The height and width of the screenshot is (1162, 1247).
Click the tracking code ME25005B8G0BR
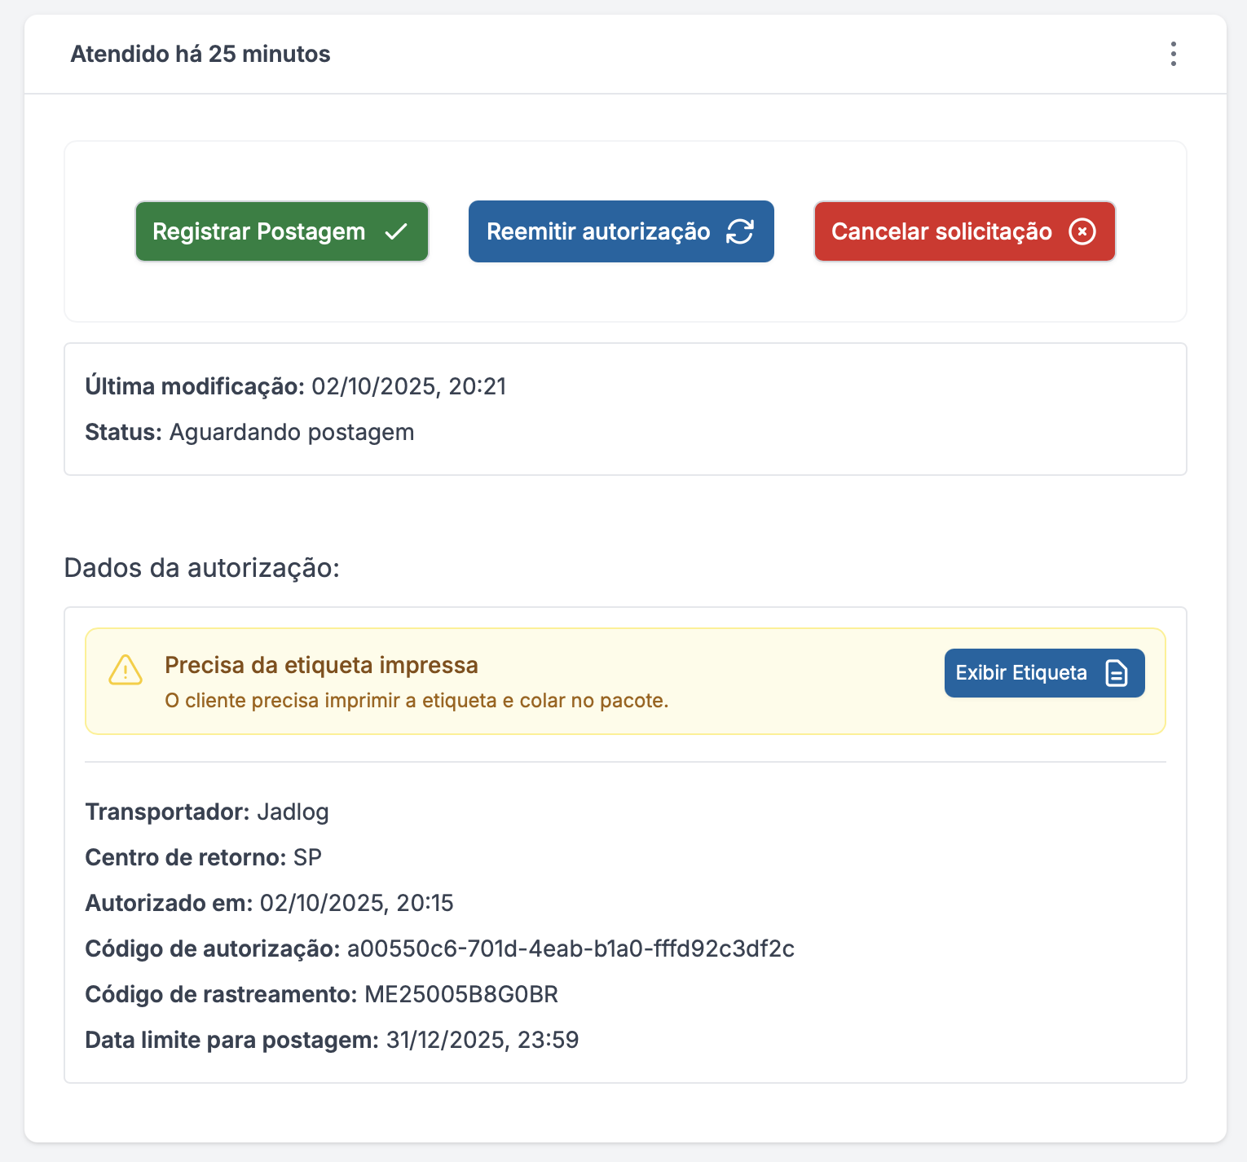[x=461, y=994]
